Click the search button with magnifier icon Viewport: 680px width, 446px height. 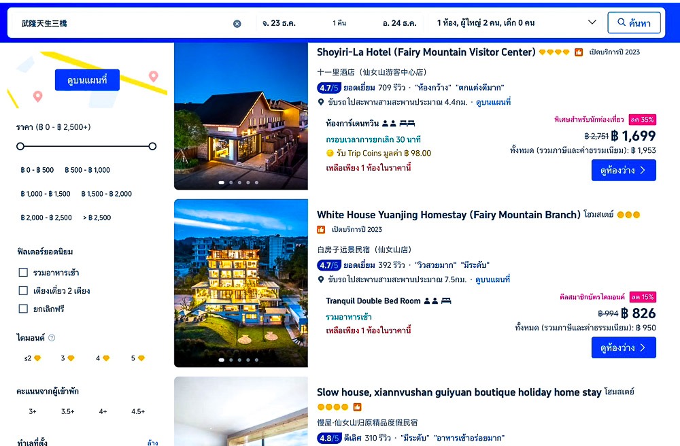[634, 23]
